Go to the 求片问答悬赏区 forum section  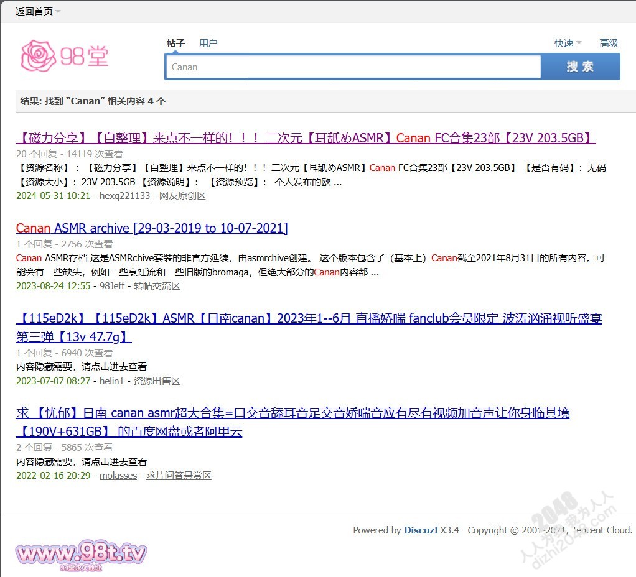179,476
